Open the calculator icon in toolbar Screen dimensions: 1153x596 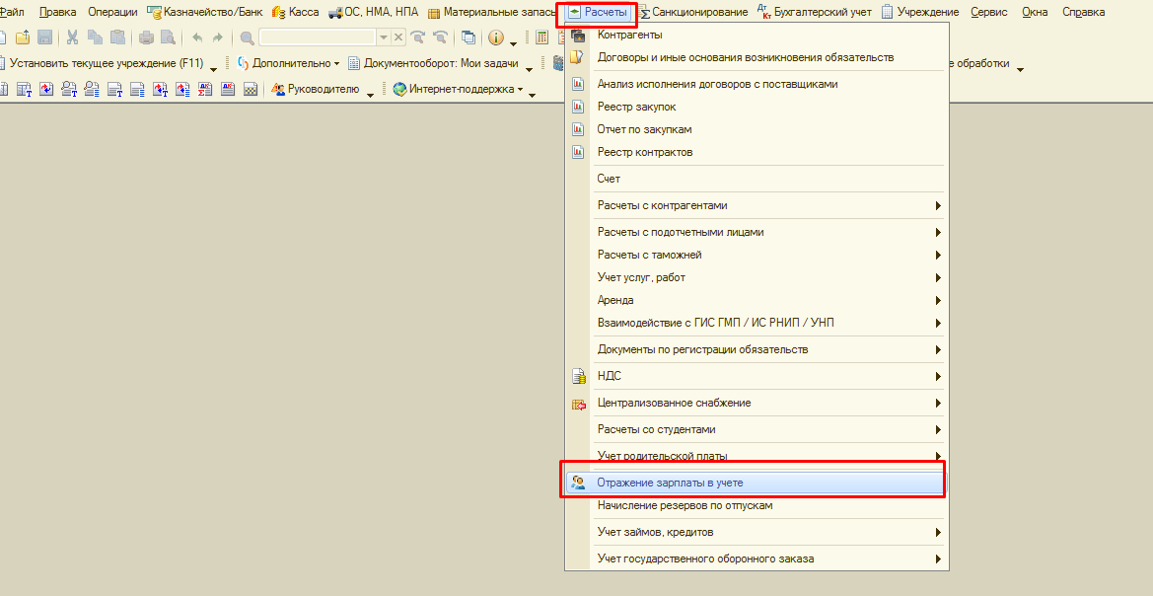pyautogui.click(x=542, y=37)
